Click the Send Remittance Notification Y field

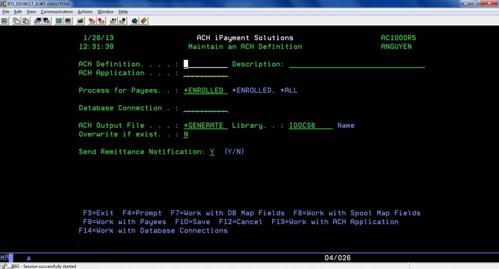(x=212, y=152)
